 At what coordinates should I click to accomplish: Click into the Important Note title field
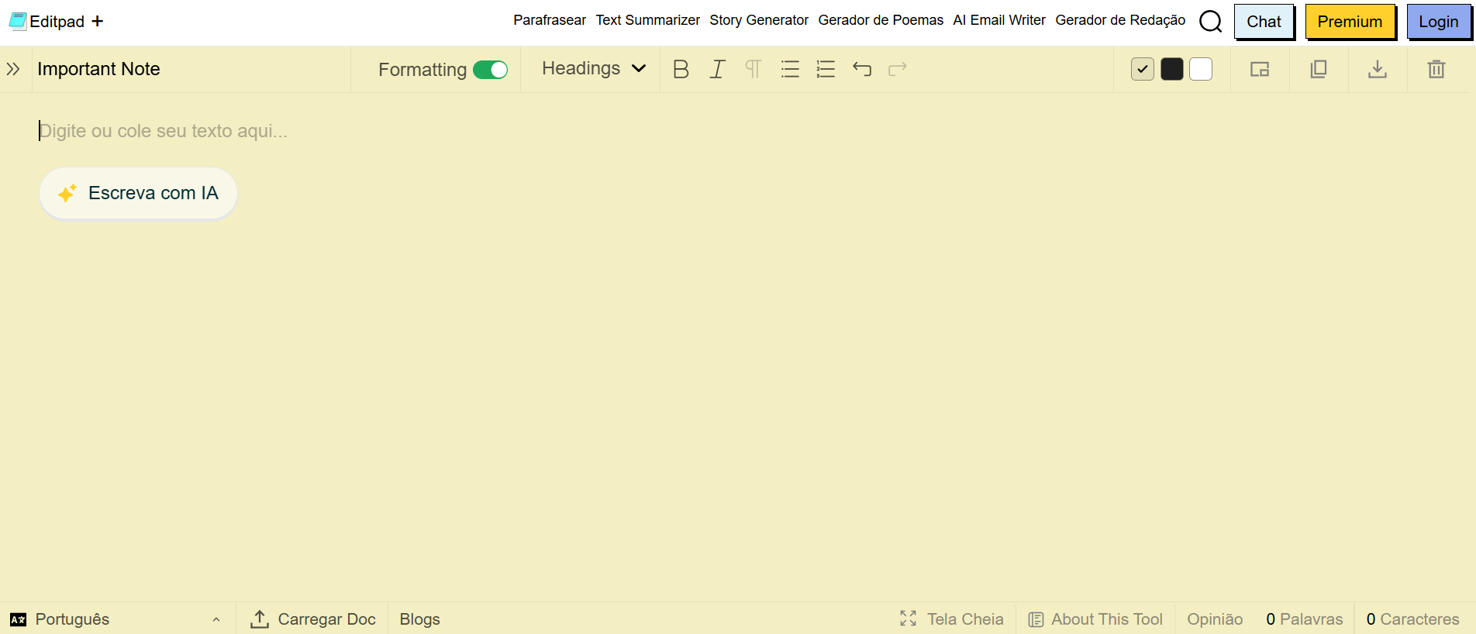coord(190,69)
